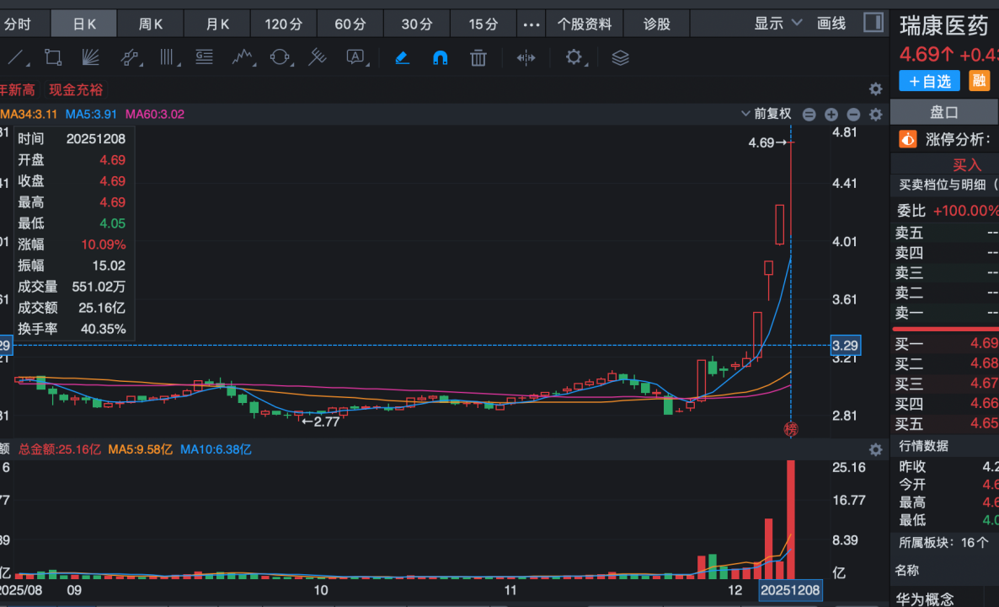Open K-line chart settings gear

coord(875,115)
